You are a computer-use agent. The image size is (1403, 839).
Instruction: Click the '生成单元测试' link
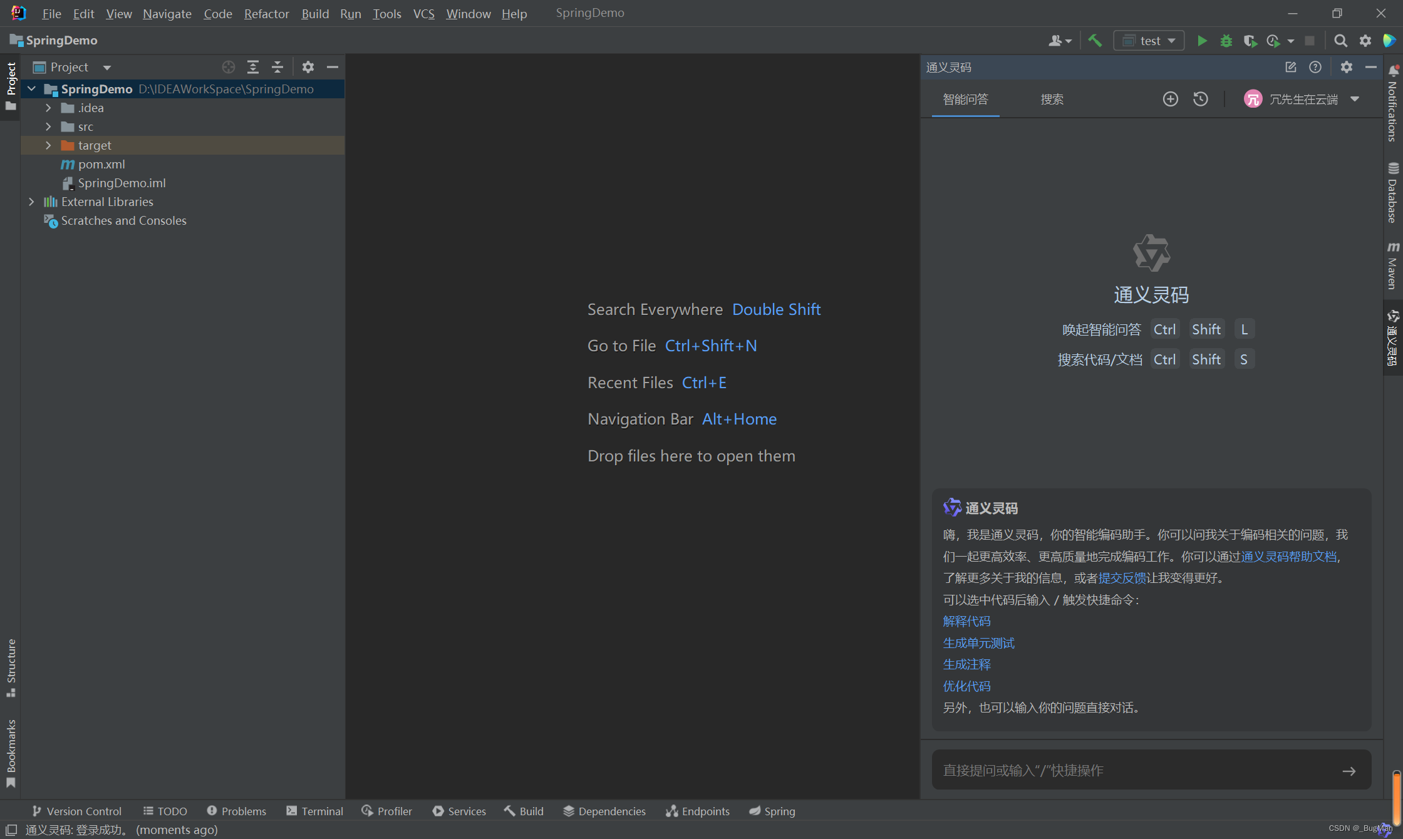(978, 643)
